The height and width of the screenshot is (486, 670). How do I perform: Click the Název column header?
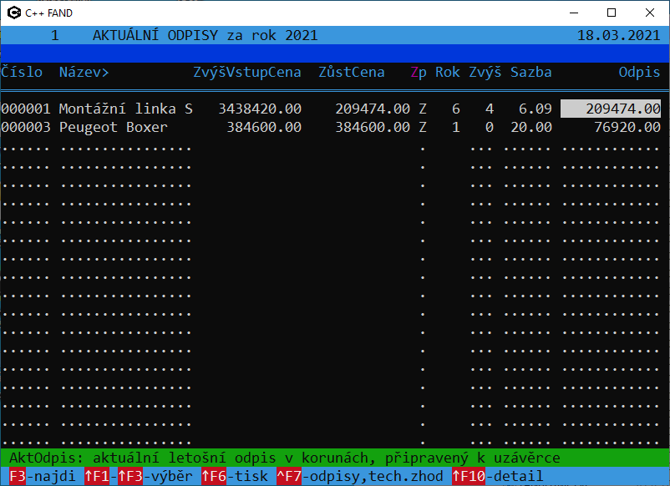tap(84, 73)
